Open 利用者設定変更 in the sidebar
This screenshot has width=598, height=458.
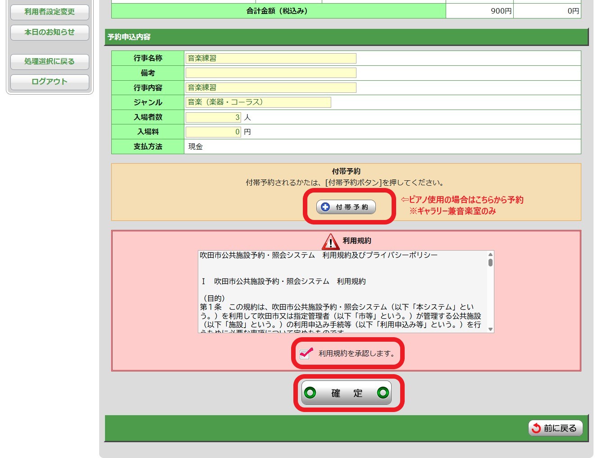[50, 12]
